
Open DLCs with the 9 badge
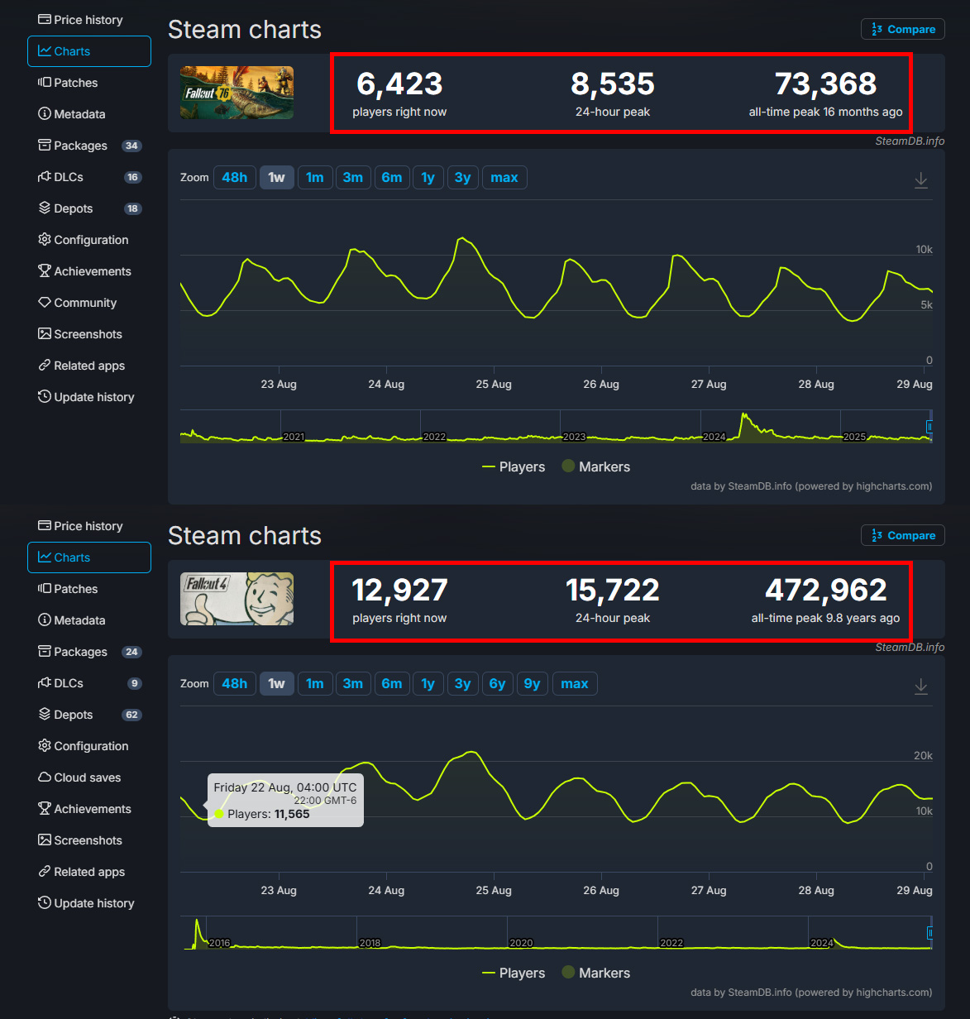tap(89, 683)
